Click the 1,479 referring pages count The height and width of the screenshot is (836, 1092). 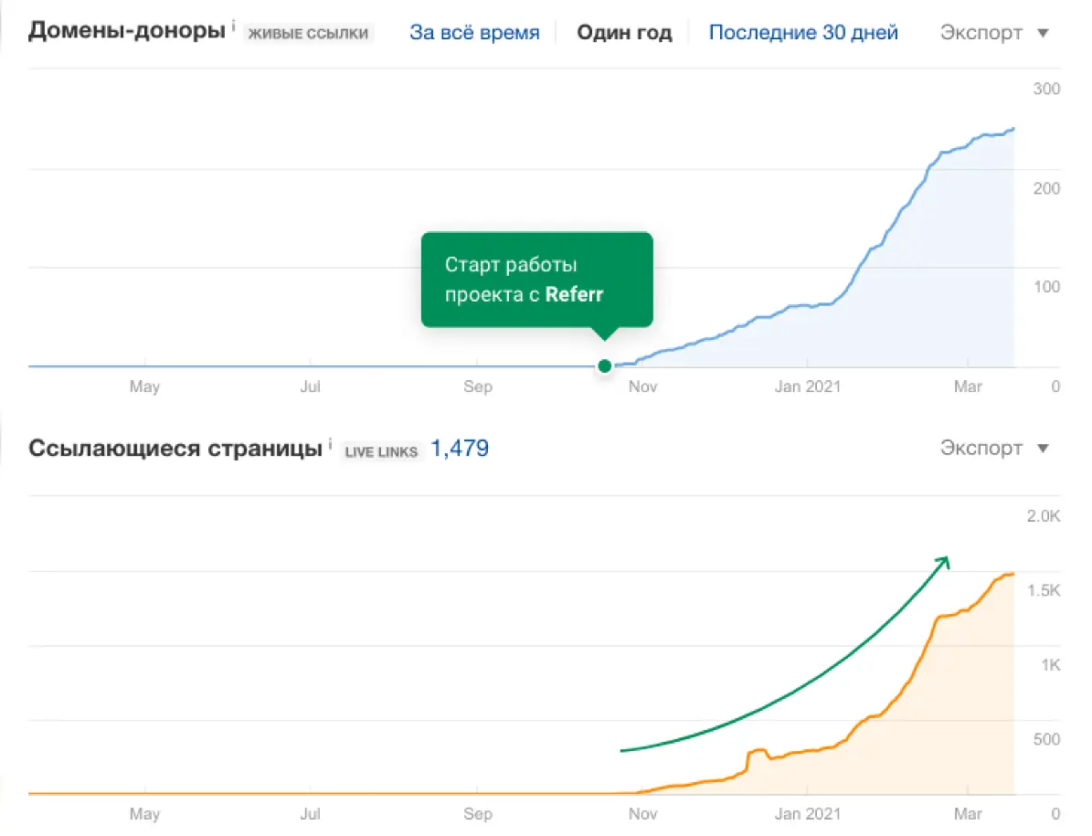(x=460, y=449)
